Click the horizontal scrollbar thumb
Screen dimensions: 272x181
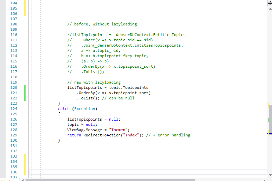coord(110,180)
